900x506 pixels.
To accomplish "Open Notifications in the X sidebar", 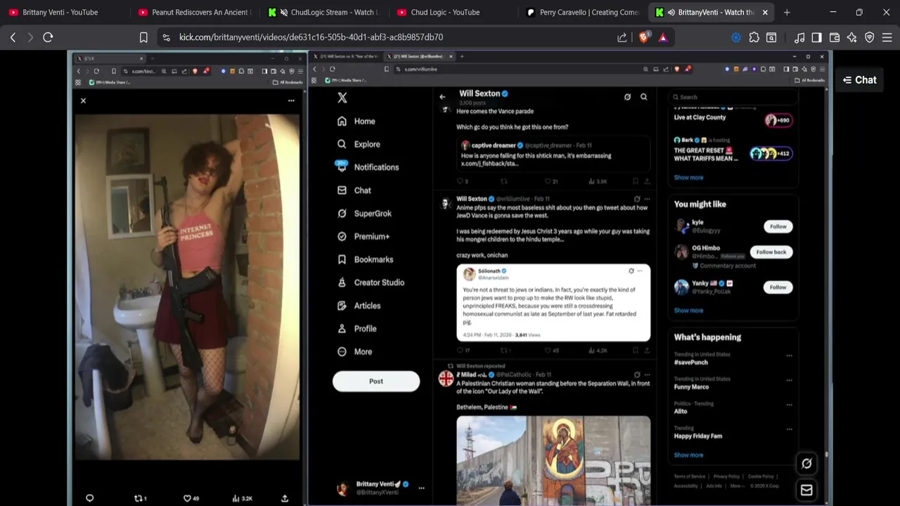I will [x=368, y=167].
